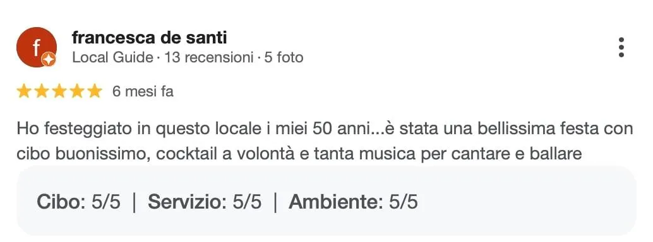
Task: Click the first yellow rating star
Action: (24, 91)
